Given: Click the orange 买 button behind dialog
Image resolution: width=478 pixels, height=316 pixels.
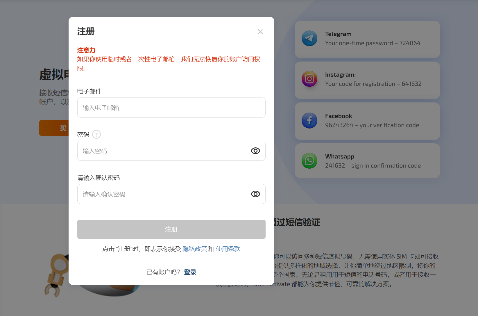Looking at the screenshot, I should click(54, 128).
